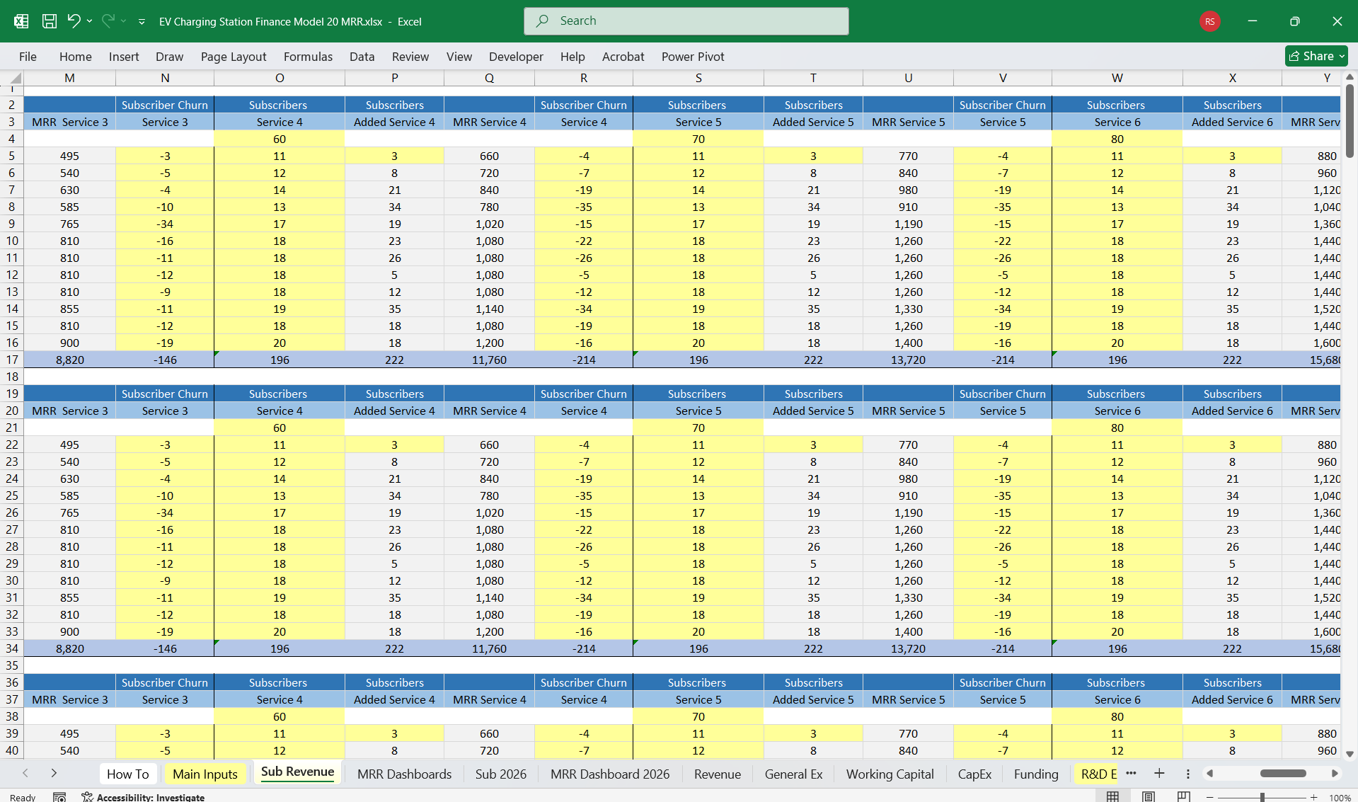Click the zoom slider handle
This screenshot has height=802, width=1358.
pyautogui.click(x=1262, y=797)
